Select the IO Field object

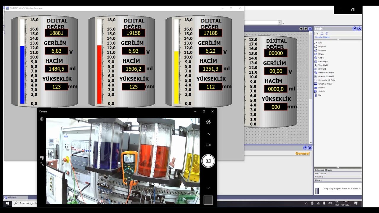(320, 69)
